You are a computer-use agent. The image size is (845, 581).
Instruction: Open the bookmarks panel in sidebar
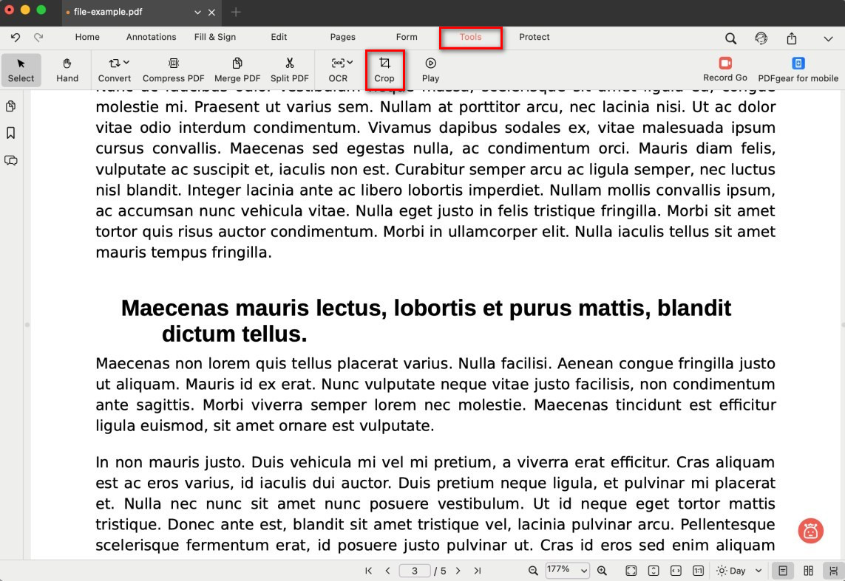coord(11,133)
